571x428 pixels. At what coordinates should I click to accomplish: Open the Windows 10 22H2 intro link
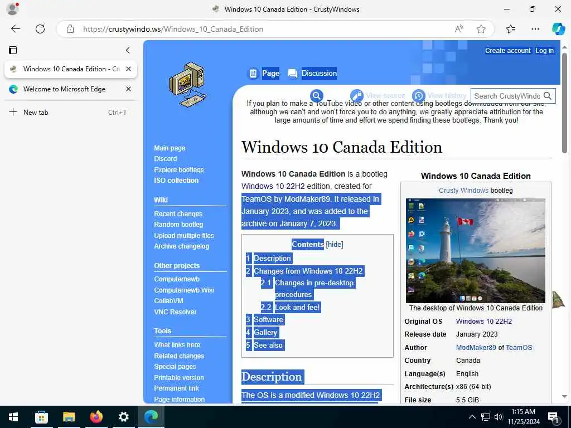[x=273, y=186]
